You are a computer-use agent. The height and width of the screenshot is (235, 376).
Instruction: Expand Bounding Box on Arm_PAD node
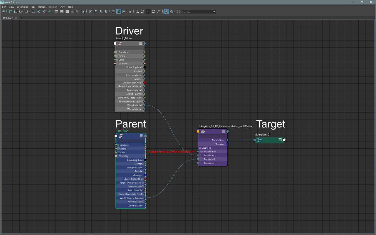pyautogui.click(x=143, y=160)
